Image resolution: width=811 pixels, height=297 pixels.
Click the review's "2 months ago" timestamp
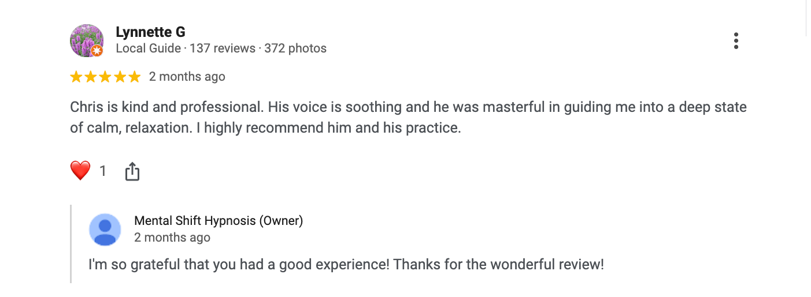coord(187,77)
